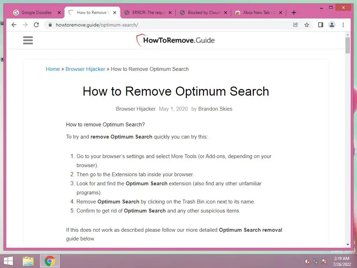Close the Xbox New Tab tab
The width and height of the screenshot is (357, 268).
[281, 13]
